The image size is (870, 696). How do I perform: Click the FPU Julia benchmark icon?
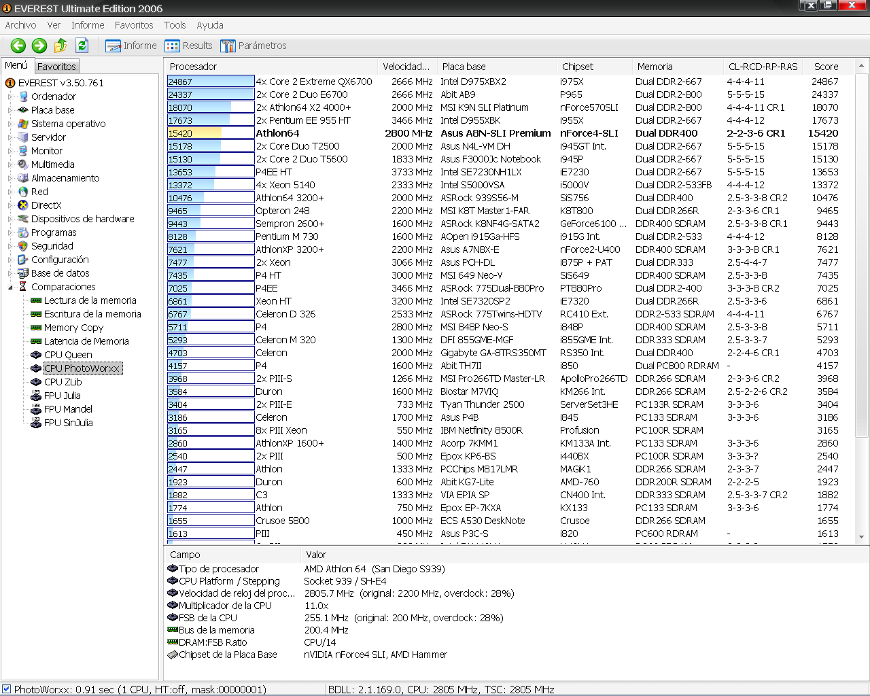tap(36, 396)
